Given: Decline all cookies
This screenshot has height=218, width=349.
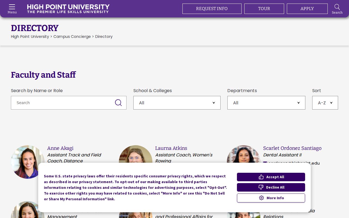Looking at the screenshot, I should click(x=271, y=187).
